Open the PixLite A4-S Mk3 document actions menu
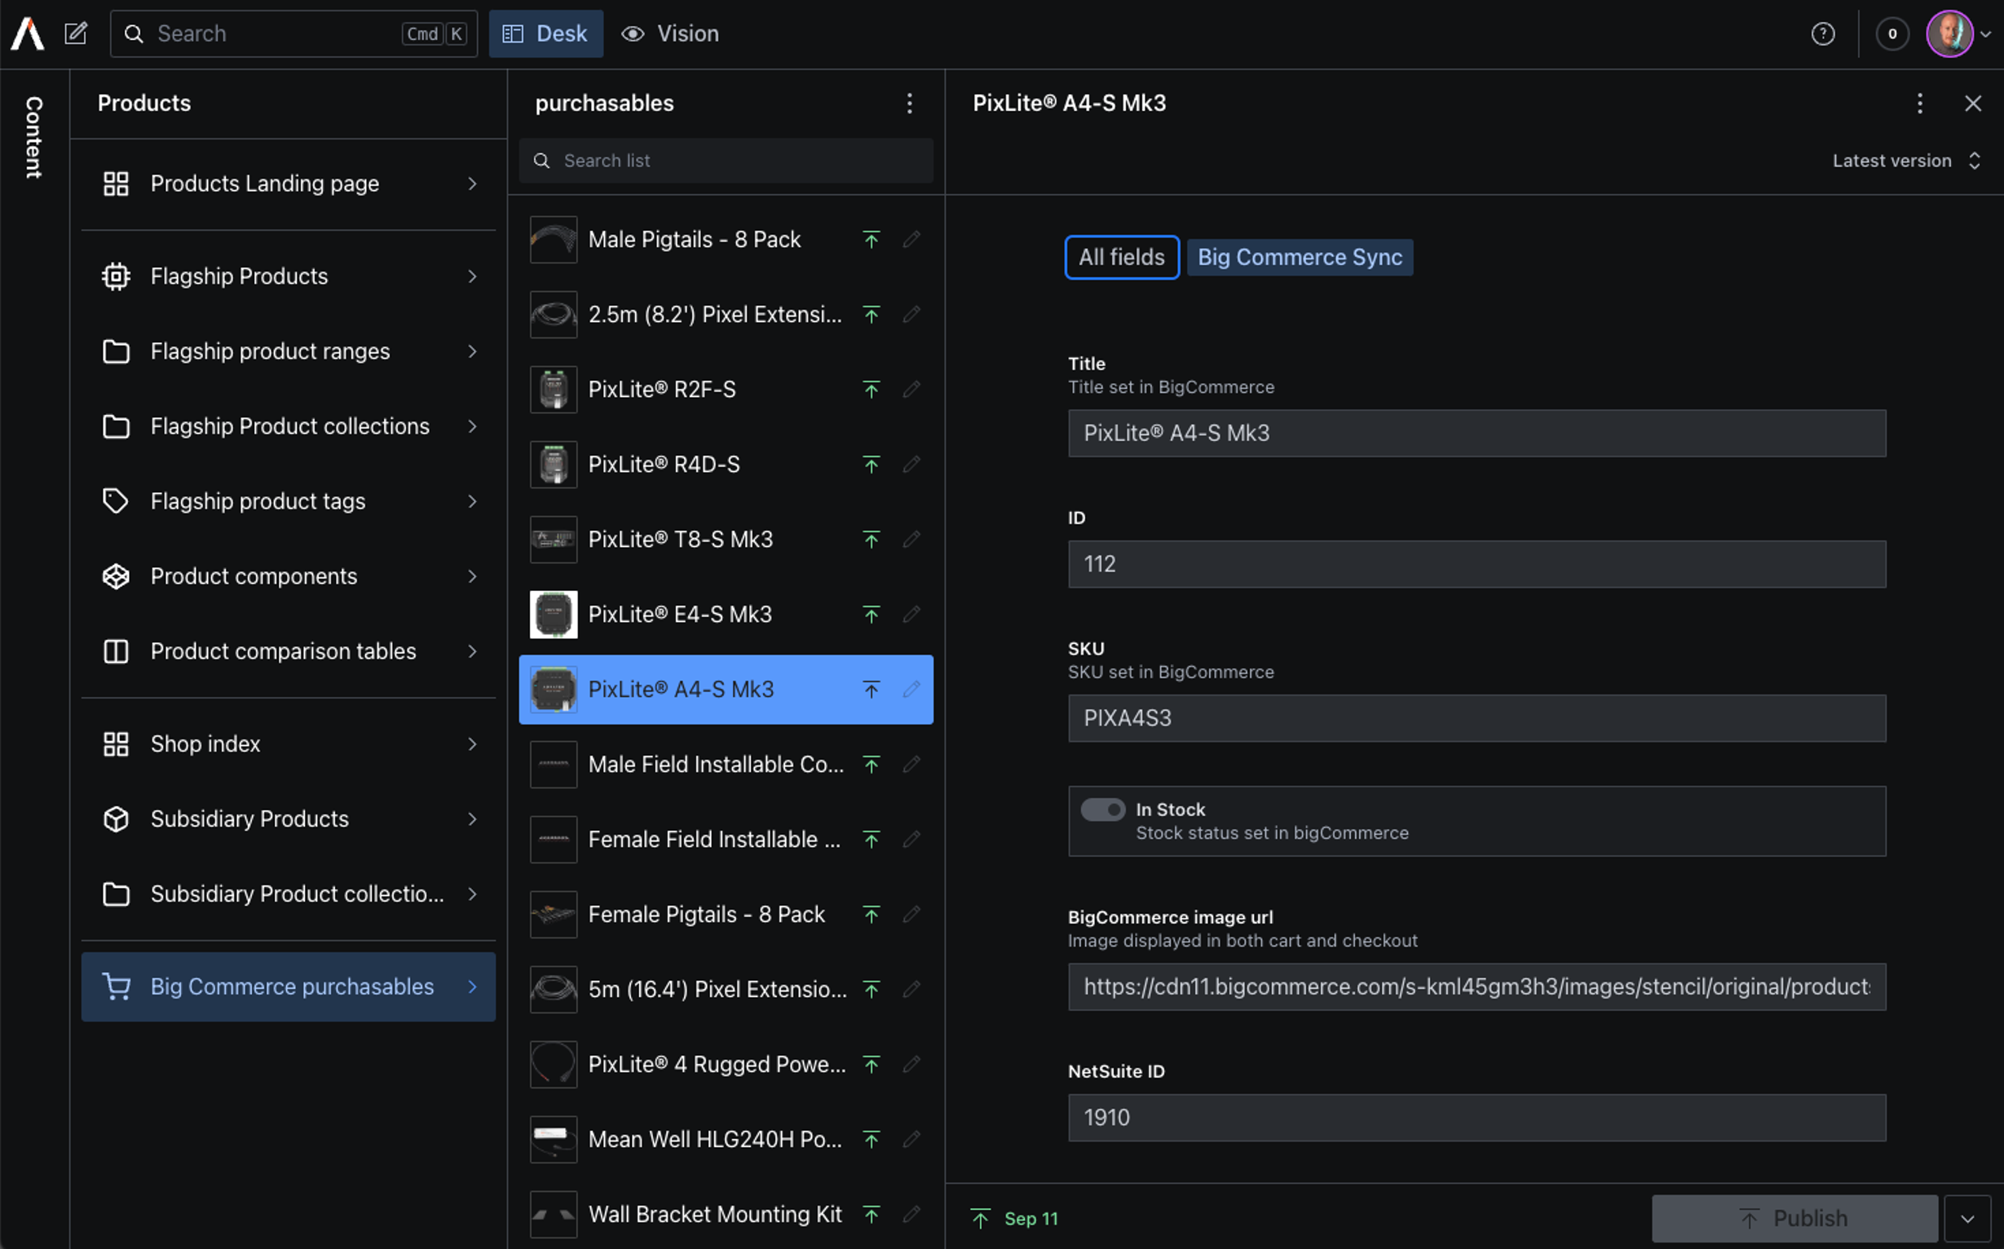The width and height of the screenshot is (2004, 1249). click(1920, 104)
